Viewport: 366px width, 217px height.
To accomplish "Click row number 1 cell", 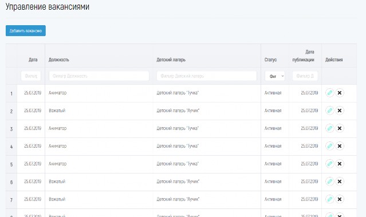I will point(11,93).
